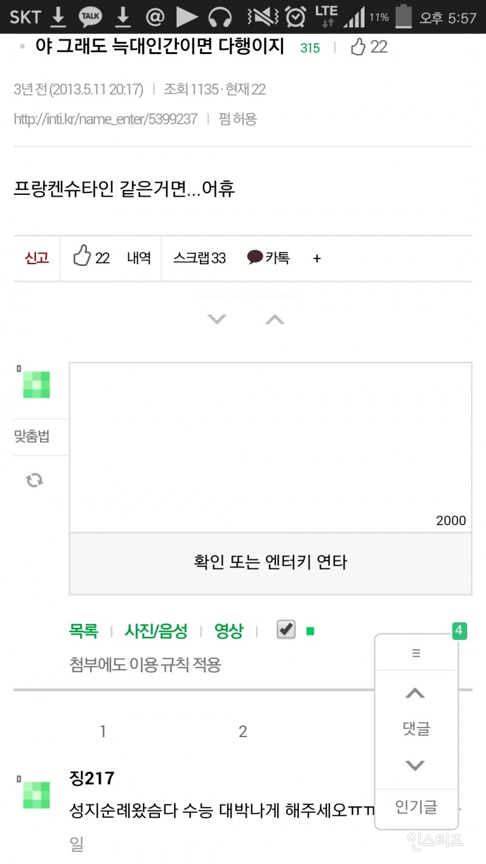Image resolution: width=486 pixels, height=864 pixels.
Task: Tap the spell-check refresh arrows icon
Action: (34, 480)
